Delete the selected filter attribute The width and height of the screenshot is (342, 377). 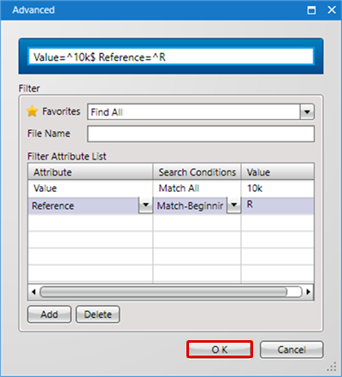pyautogui.click(x=97, y=314)
